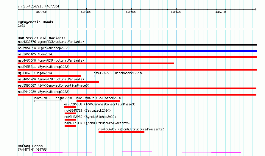Viewport: 265px width, 156px height.
Task: Click the CAMKMT|NM_024766 gene label
Action: click(x=32, y=149)
